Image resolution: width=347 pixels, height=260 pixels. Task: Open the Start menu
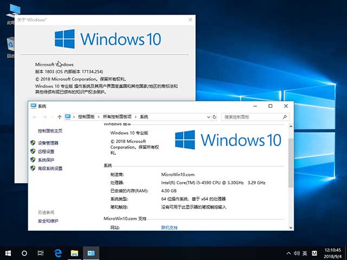[8, 253]
